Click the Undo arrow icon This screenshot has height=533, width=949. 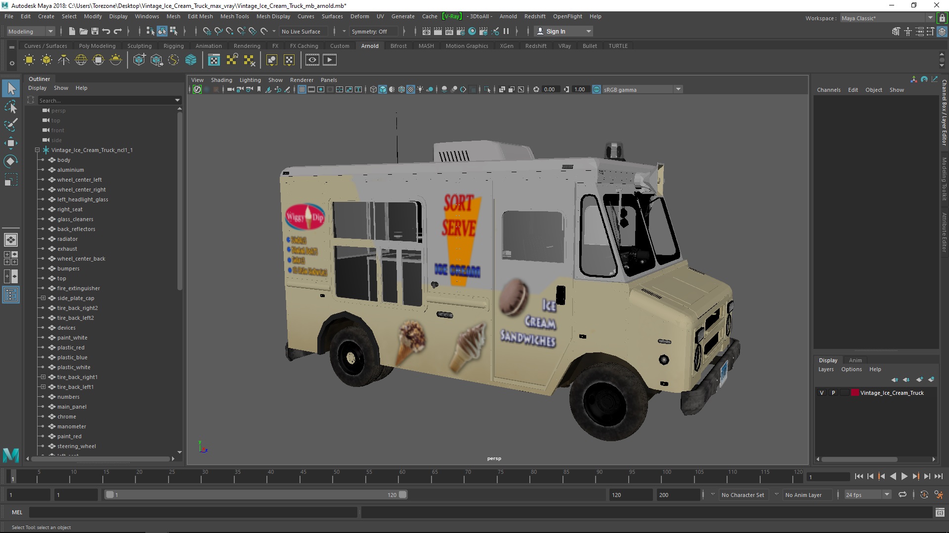click(106, 31)
